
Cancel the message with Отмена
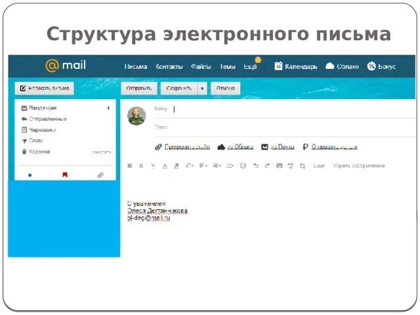pyautogui.click(x=226, y=88)
